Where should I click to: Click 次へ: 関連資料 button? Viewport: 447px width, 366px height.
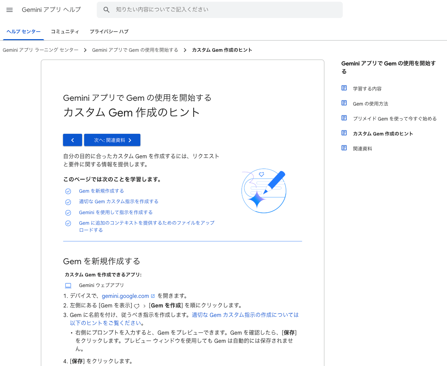[112, 140]
